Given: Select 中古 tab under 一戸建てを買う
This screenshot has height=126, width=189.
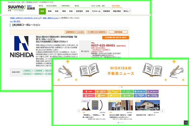Looking at the screenshot, I should click(x=71, y=11).
